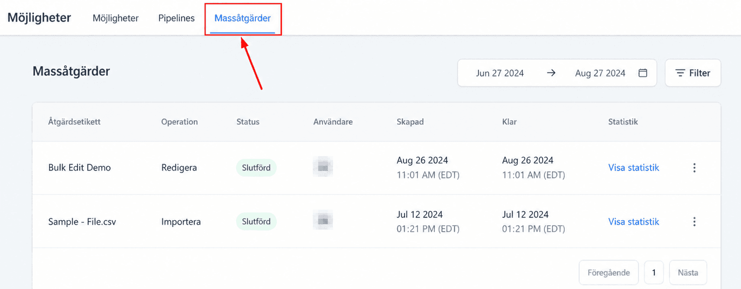741x289 pixels.
Task: Click the Slutförd status badge for Bulk Edit Demo
Action: click(x=256, y=168)
